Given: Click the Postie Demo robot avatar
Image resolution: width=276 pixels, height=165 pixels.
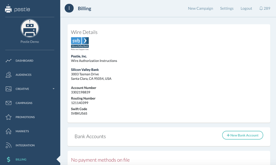Looking at the screenshot, I should coord(30,28).
